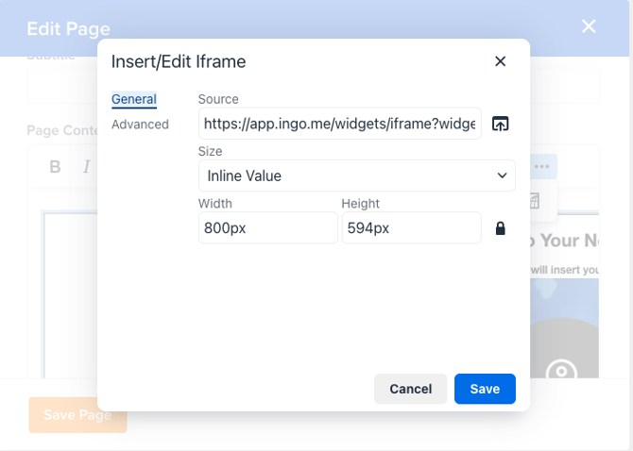Switch to the General tab
633x451 pixels.
pyautogui.click(x=134, y=99)
